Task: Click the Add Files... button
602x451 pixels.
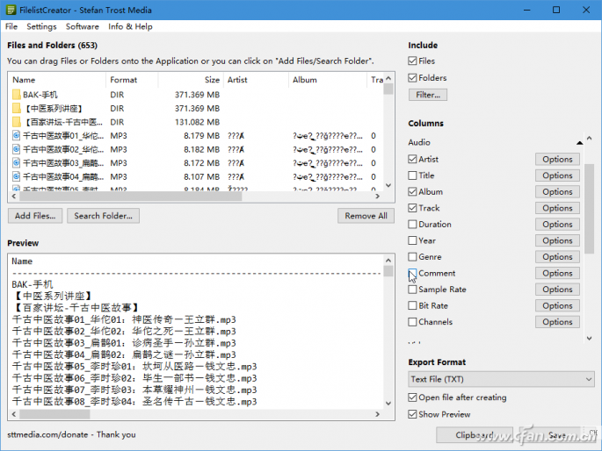Action: (x=35, y=216)
